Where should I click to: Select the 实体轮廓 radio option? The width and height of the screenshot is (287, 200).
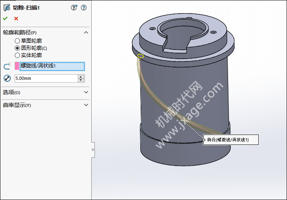[17, 55]
